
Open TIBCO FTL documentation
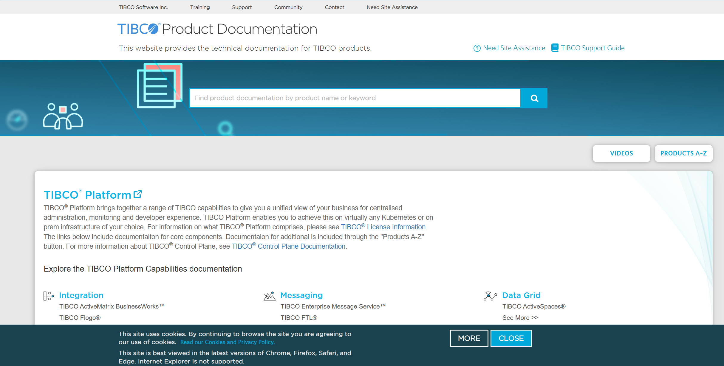point(299,318)
